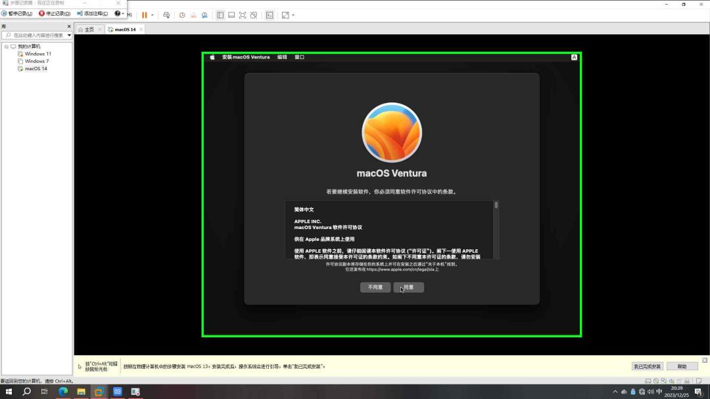Pause the Steps Recorder recording

18,13
